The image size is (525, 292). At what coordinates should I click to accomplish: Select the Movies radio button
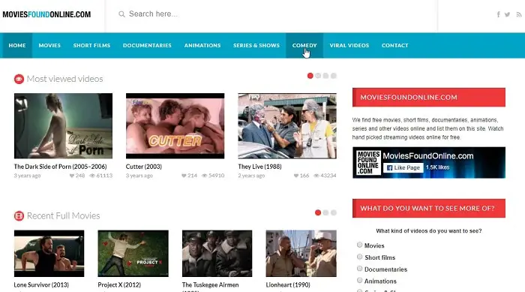tap(359, 245)
